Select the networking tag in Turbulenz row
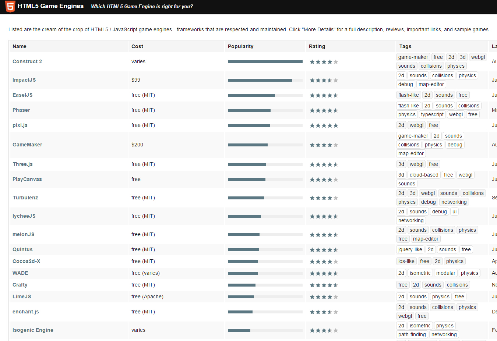 click(454, 202)
